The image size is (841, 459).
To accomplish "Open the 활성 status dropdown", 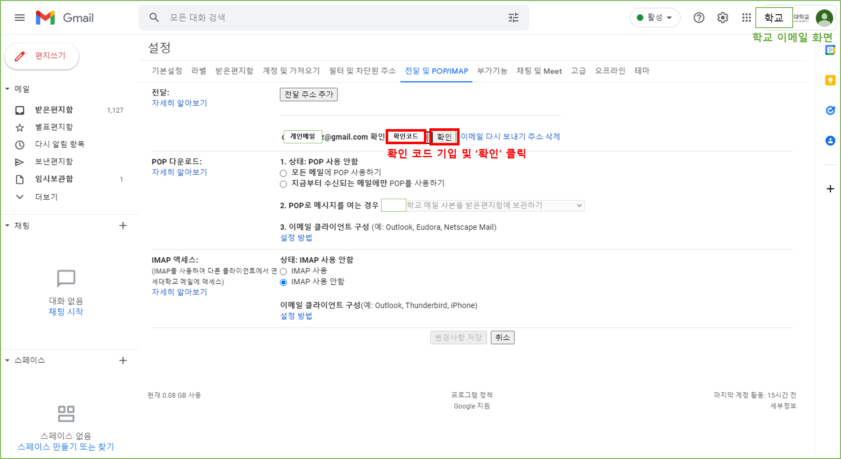I will pos(655,18).
